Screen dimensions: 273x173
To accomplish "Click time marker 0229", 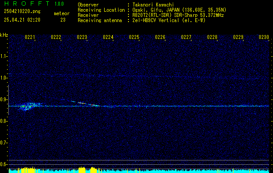I will tap(238, 37).
